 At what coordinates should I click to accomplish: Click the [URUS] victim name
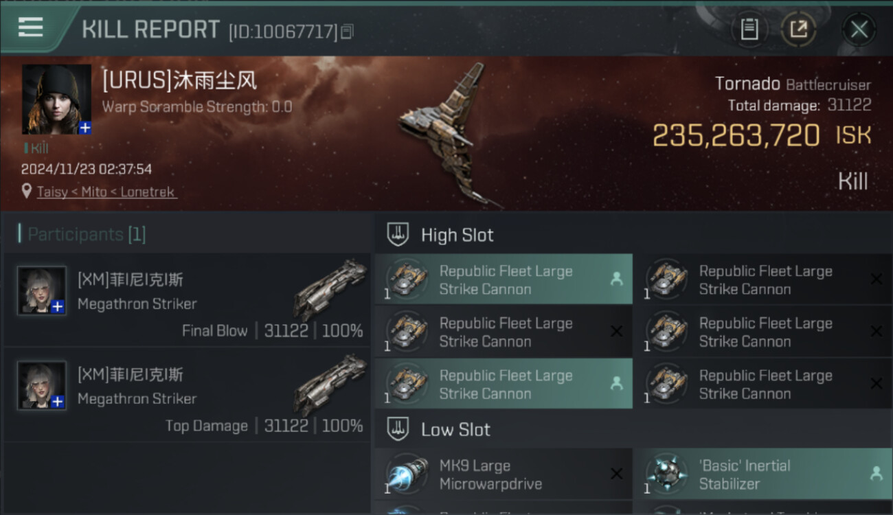coord(180,80)
